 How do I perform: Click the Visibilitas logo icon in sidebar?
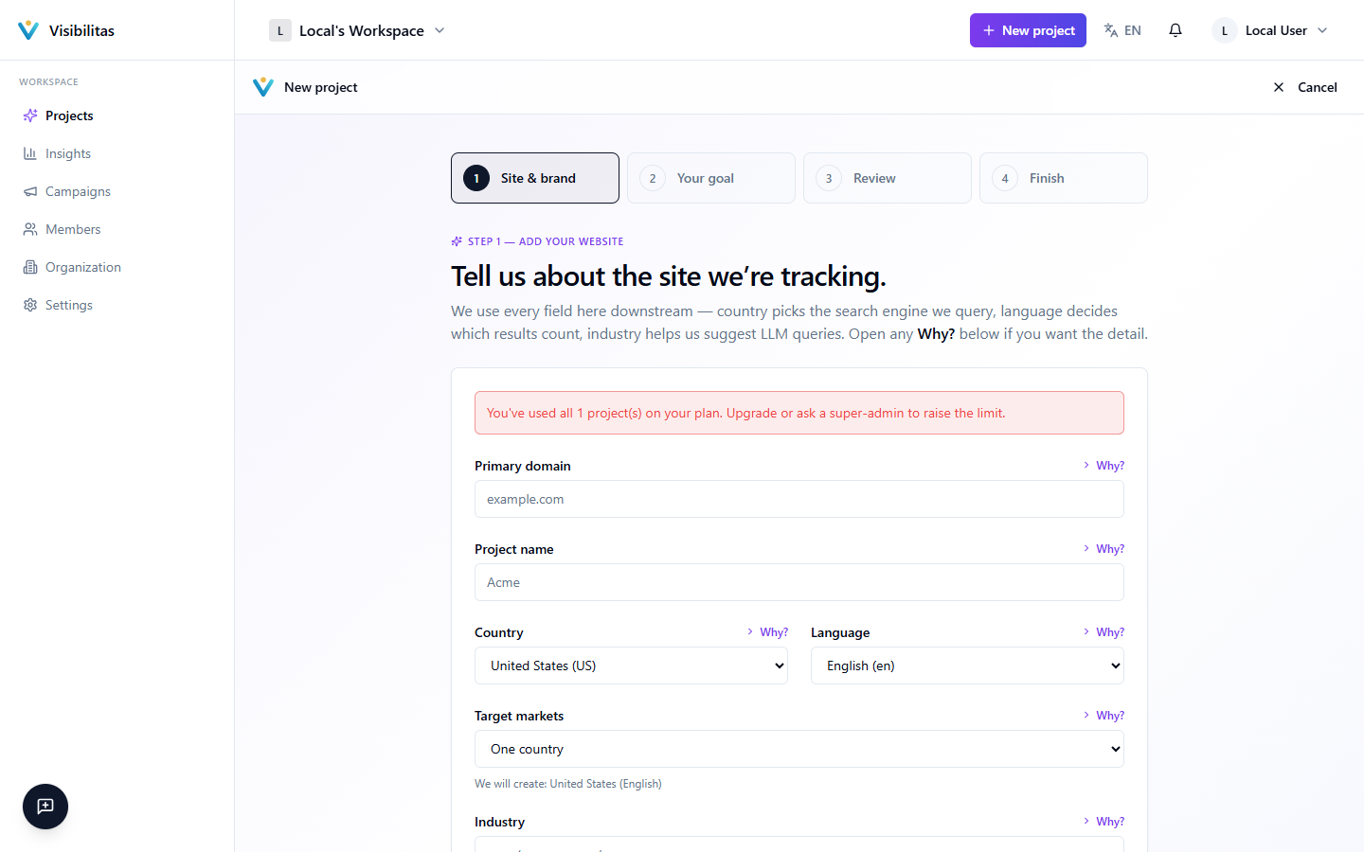pyautogui.click(x=28, y=30)
